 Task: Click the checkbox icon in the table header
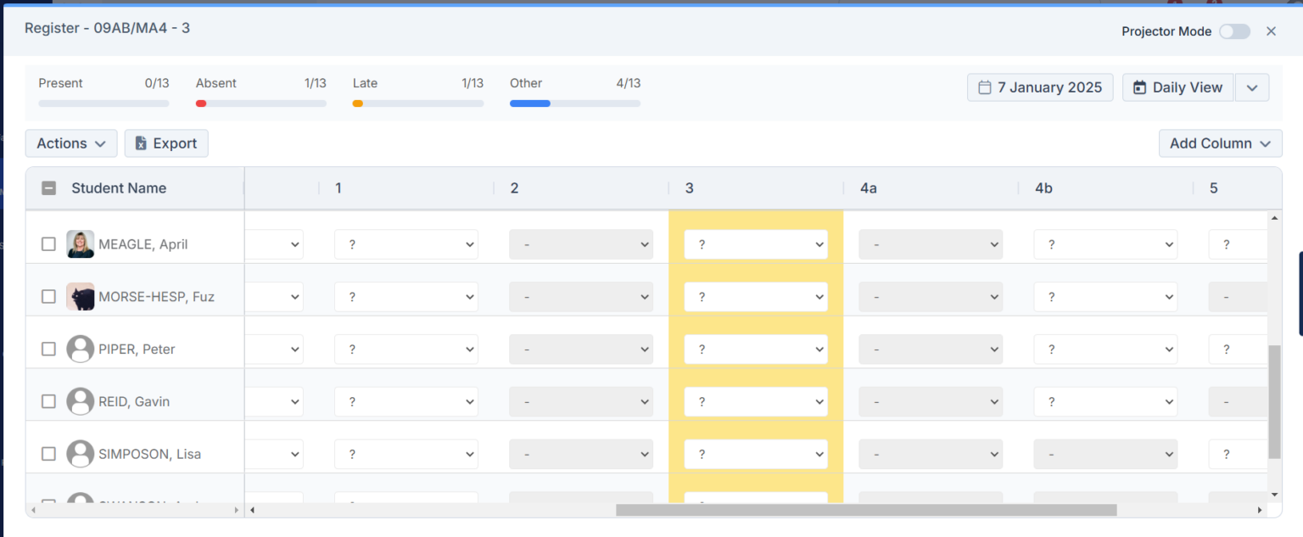pos(48,187)
